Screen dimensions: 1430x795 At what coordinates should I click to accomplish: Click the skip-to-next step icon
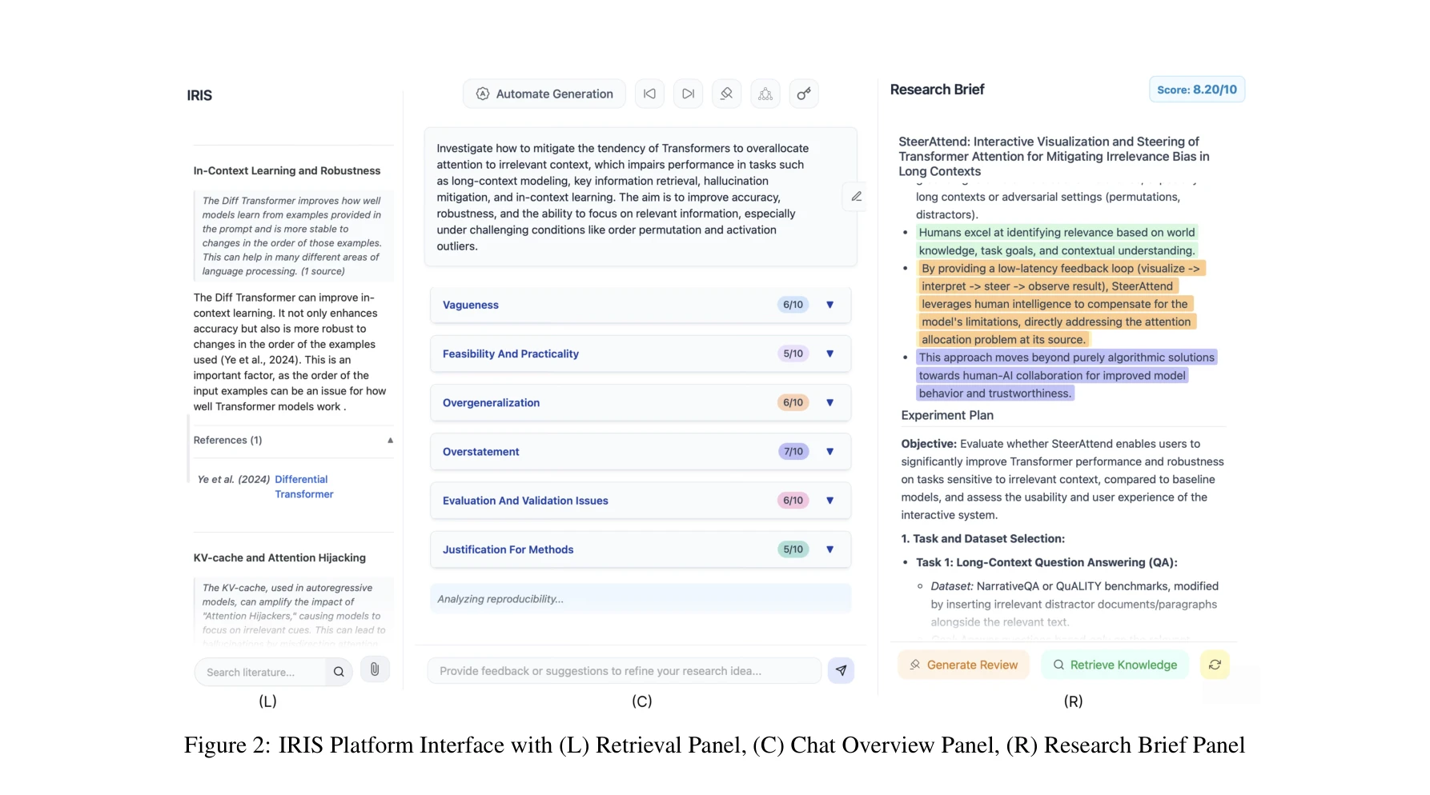pos(688,94)
